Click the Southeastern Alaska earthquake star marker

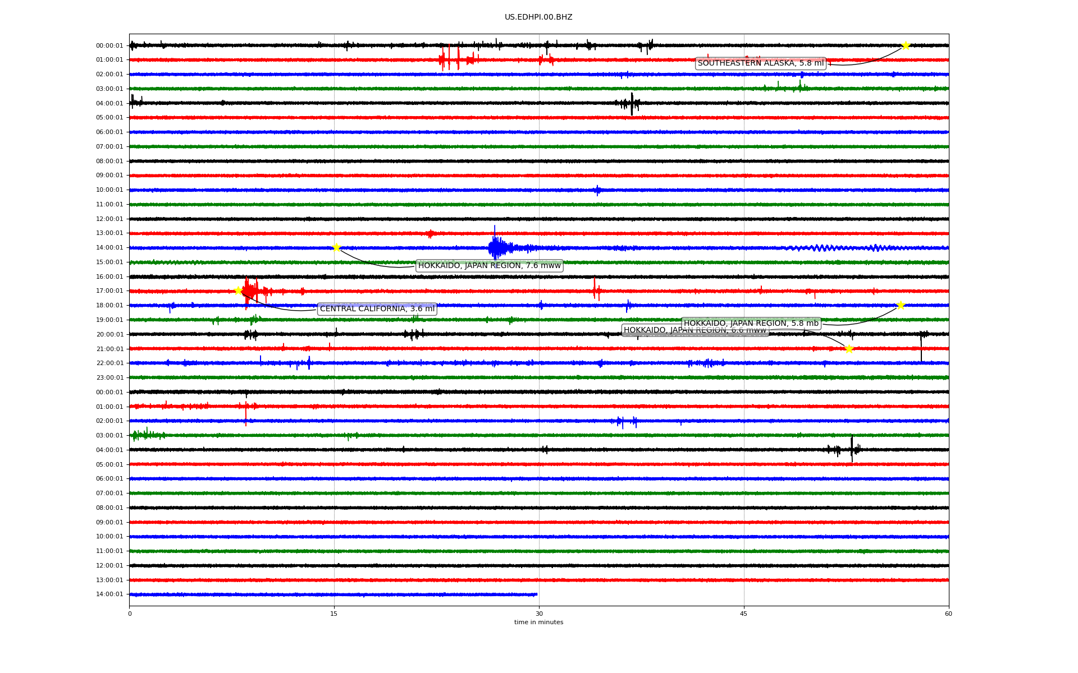click(905, 45)
